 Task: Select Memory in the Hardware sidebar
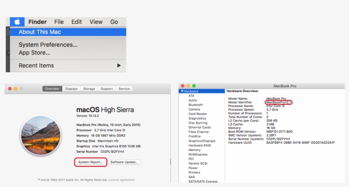point(195,150)
